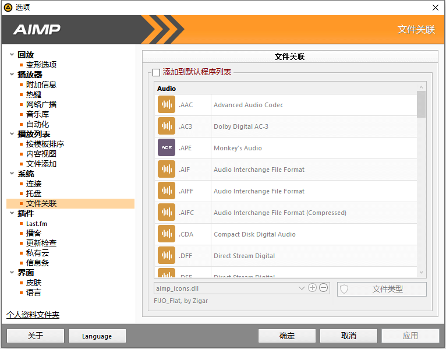Open the aimp_icons.dll dropdown
The height and width of the screenshot is (349, 446).
(302, 288)
